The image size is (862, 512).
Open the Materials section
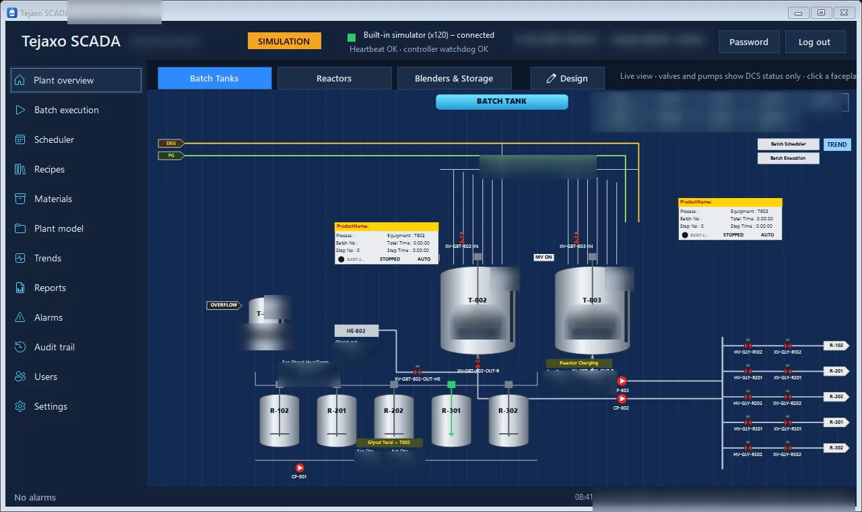coord(76,199)
